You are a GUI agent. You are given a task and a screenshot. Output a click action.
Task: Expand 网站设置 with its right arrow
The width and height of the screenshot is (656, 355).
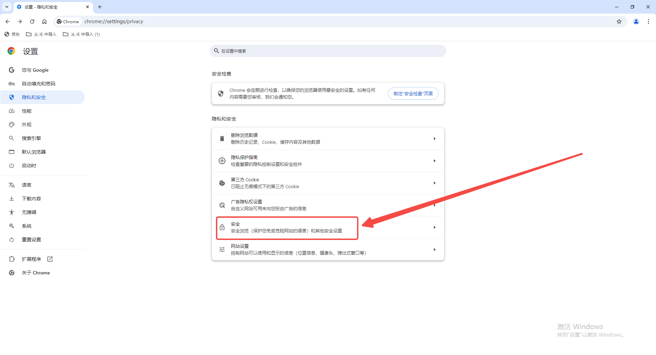point(435,250)
